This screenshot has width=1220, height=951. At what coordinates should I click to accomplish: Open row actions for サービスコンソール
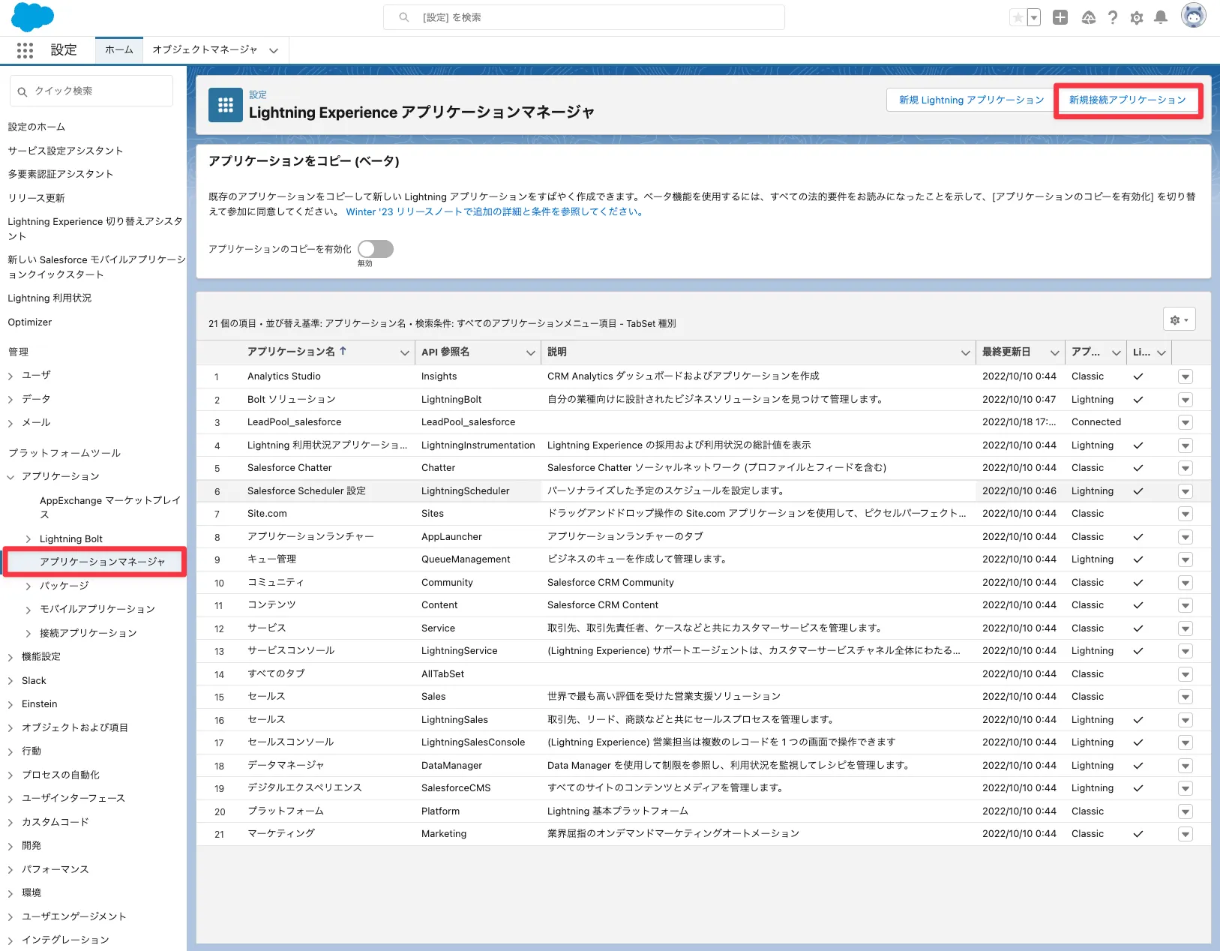(x=1185, y=652)
